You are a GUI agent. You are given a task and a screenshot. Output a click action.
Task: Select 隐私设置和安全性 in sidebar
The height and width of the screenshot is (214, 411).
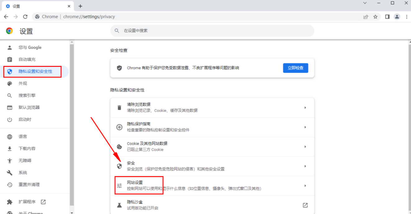click(34, 72)
